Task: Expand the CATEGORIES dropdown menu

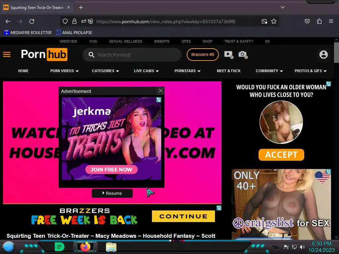Action: (105, 71)
